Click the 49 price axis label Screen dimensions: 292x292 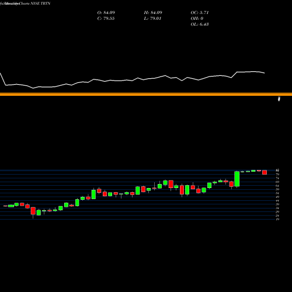(x=277, y=197)
